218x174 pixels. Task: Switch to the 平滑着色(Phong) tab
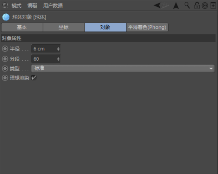pyautogui.click(x=147, y=27)
